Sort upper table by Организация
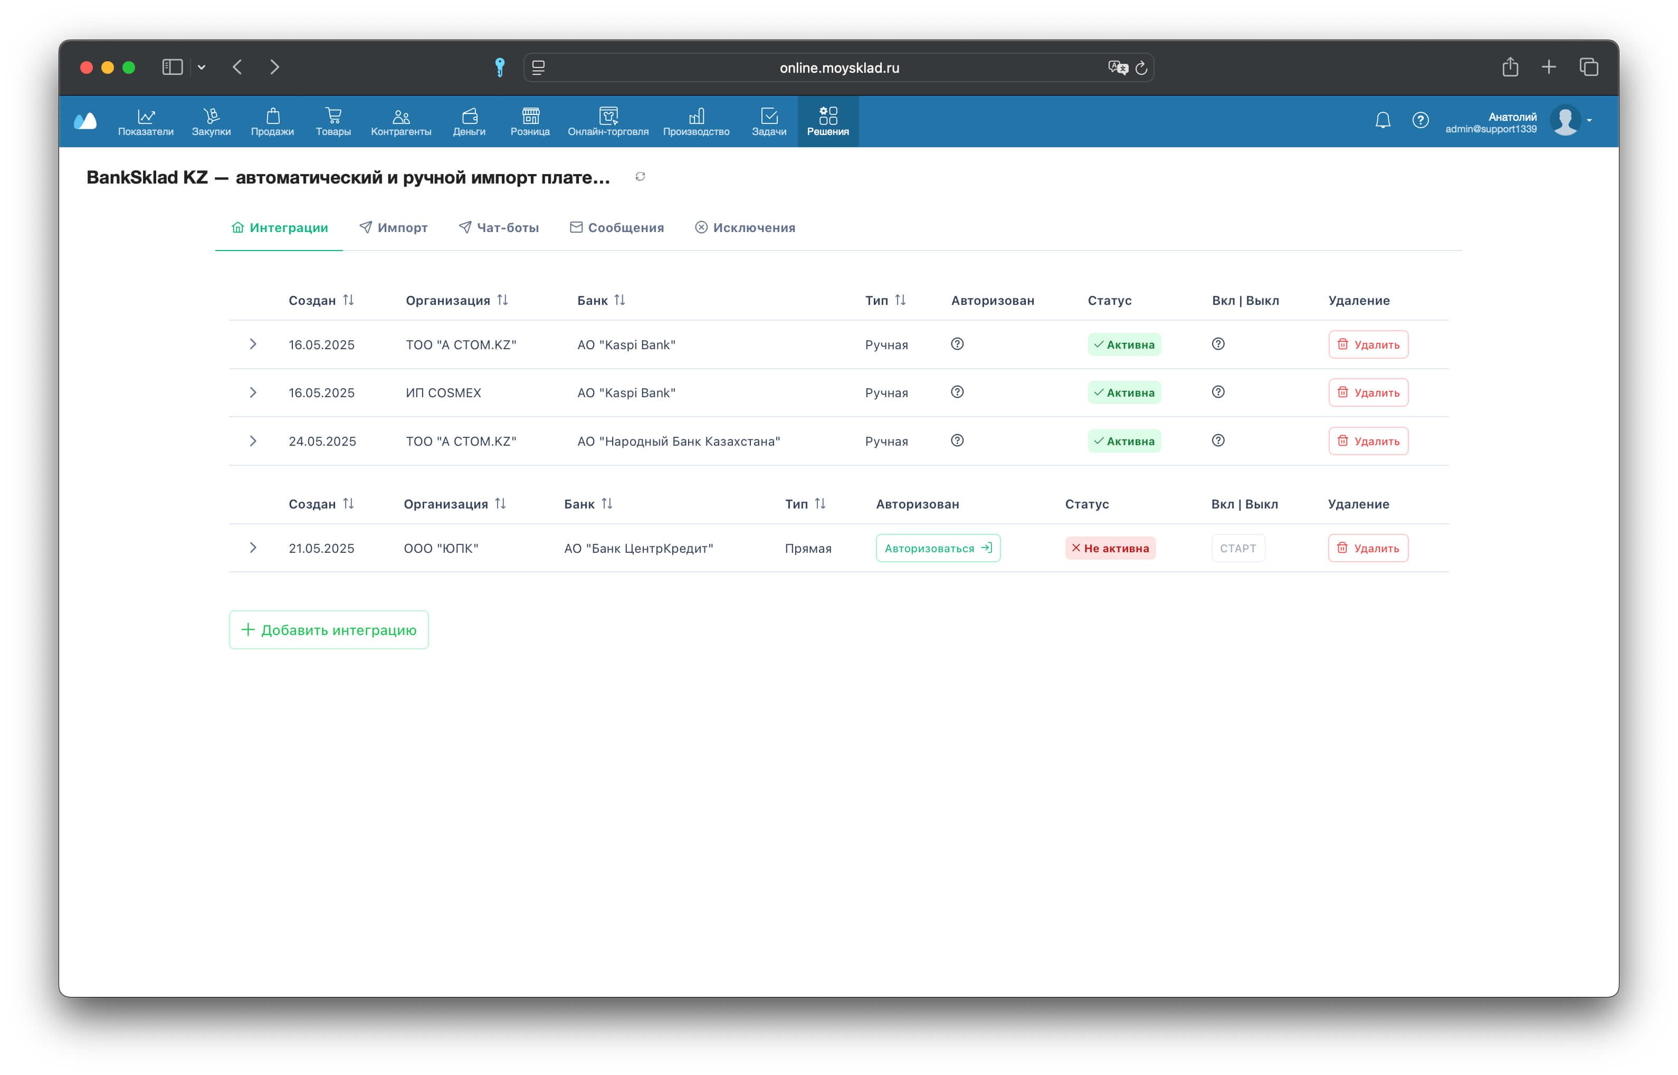The image size is (1678, 1075). click(503, 300)
